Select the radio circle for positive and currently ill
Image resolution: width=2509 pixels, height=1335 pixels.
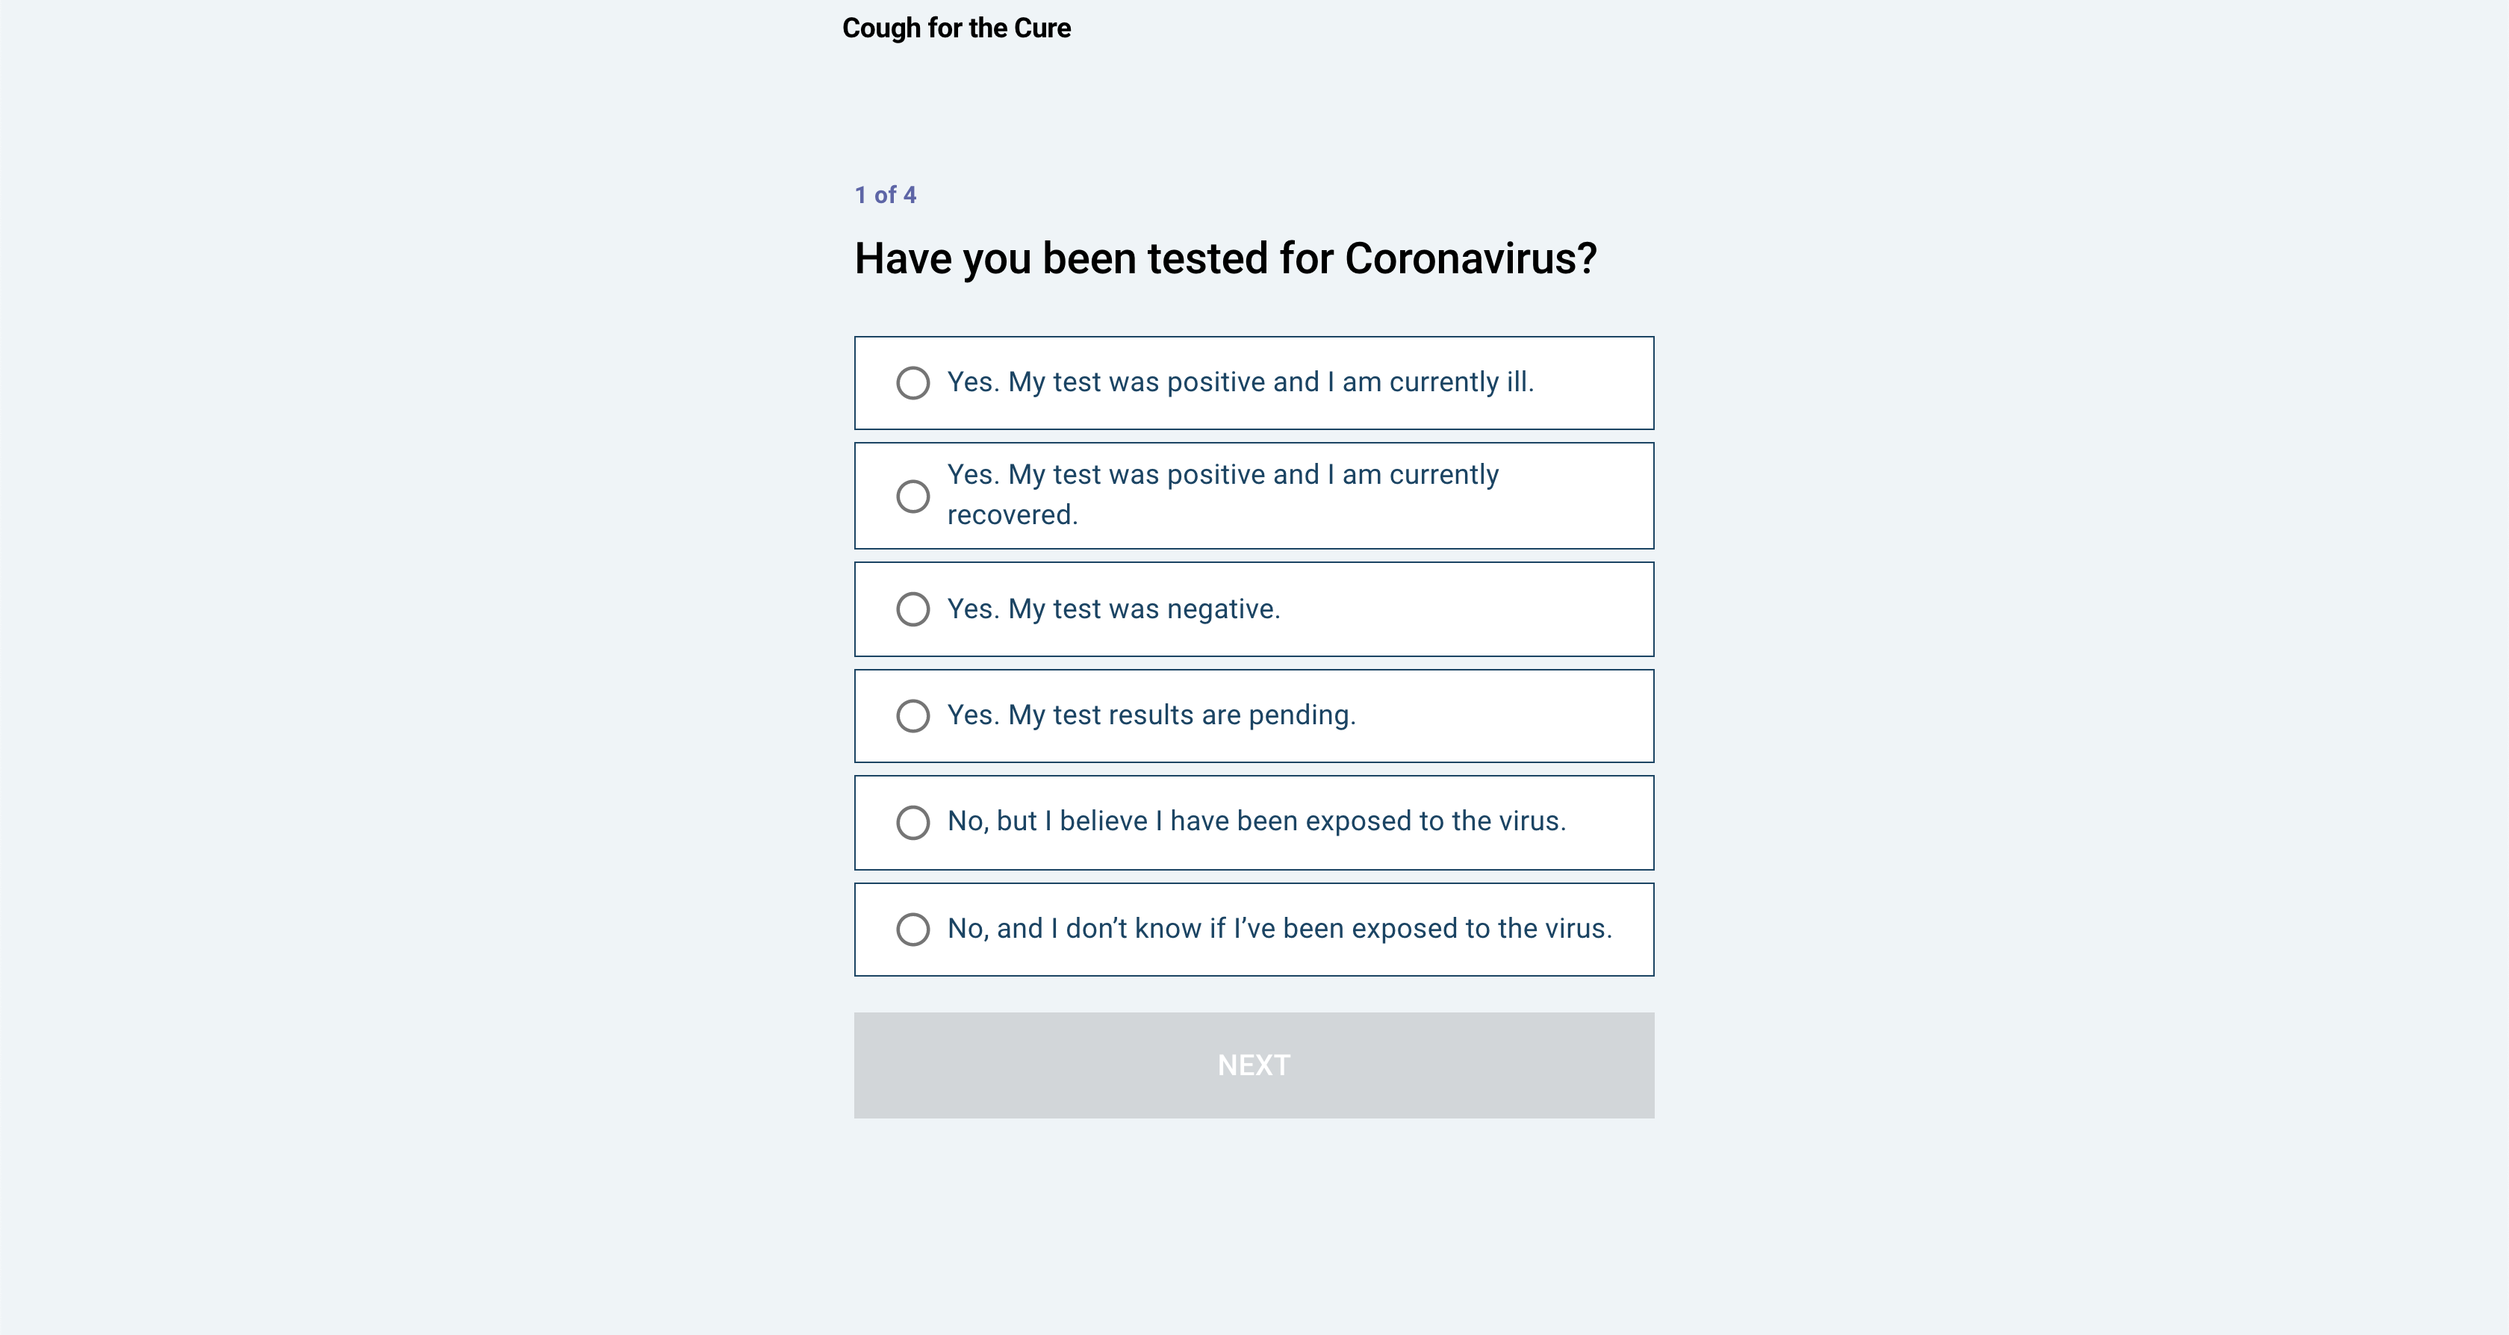(912, 383)
